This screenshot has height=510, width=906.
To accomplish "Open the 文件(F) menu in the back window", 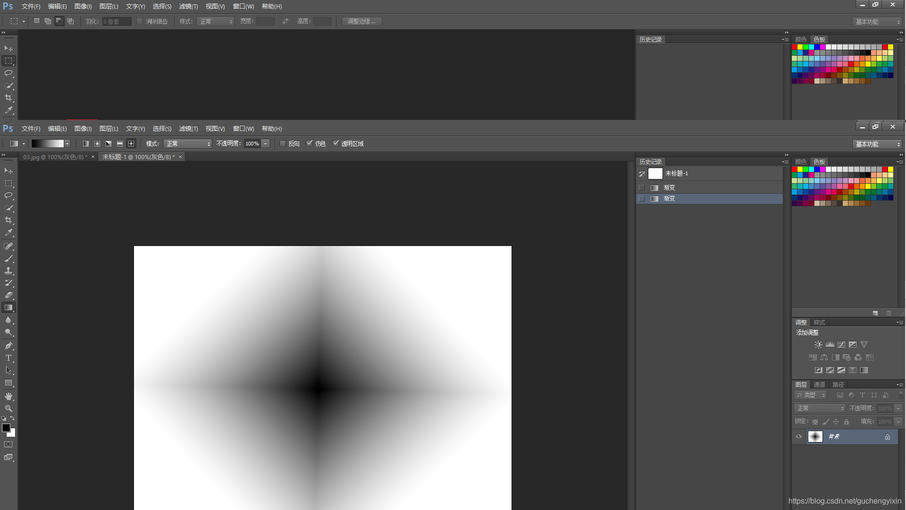I will click(x=31, y=7).
